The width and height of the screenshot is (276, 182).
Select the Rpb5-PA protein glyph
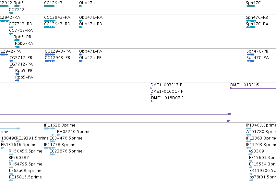click(17, 80)
